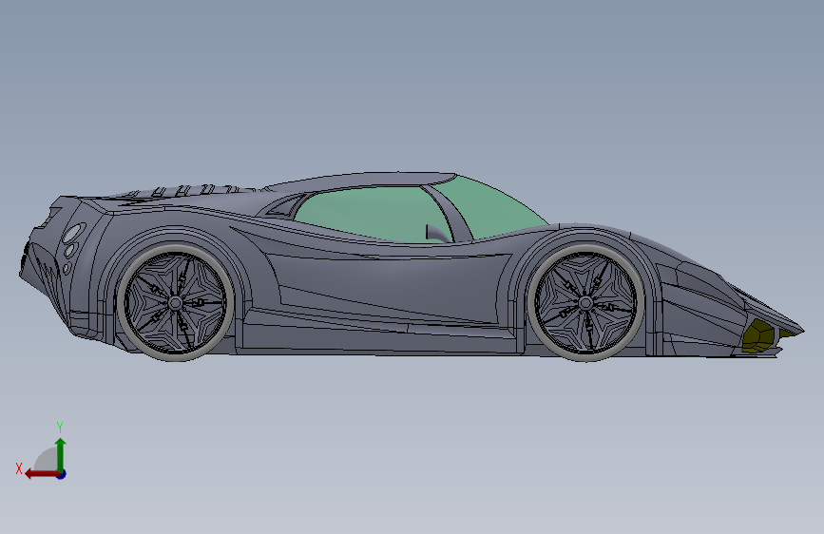Select the large round tail light
The image size is (824, 534).
(x=73, y=234)
